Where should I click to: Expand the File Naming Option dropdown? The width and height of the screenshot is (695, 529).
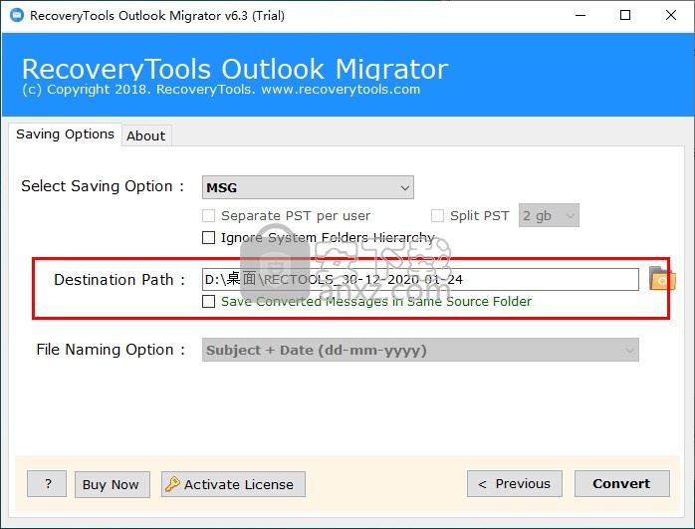[x=420, y=350]
